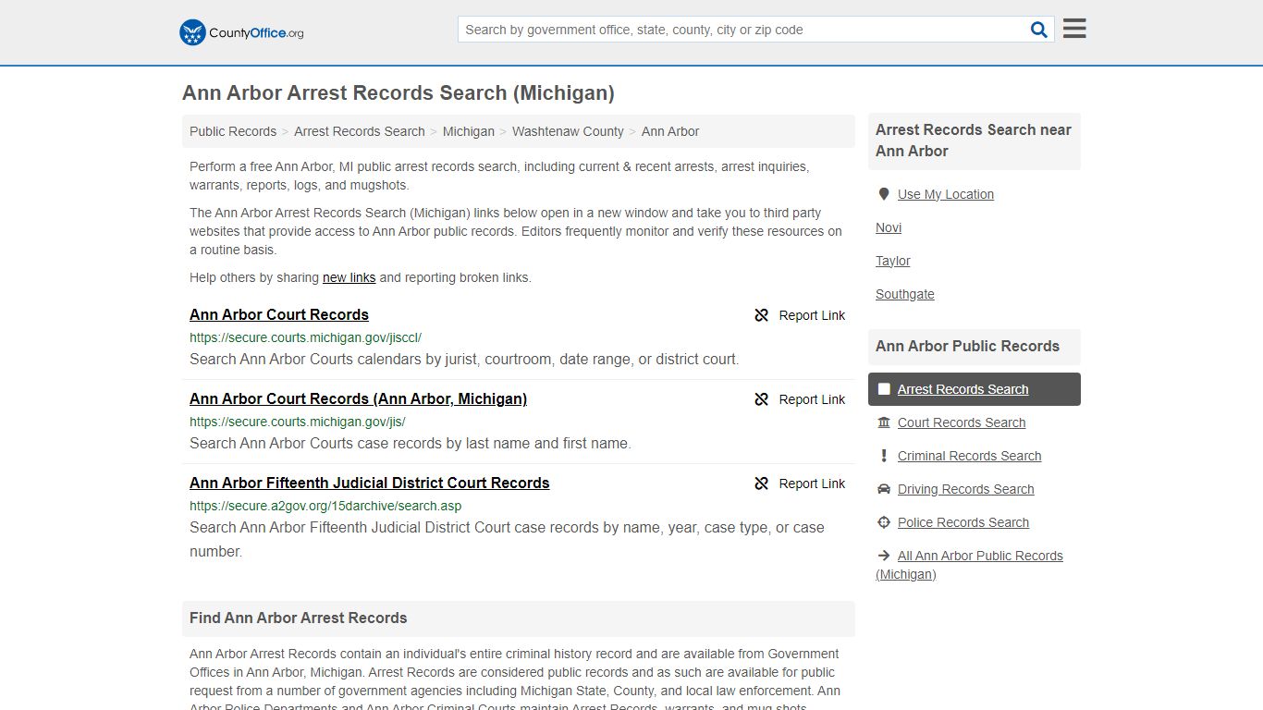Open the CountyOffice.org logo homepage
1263x710 pixels.
click(x=241, y=32)
